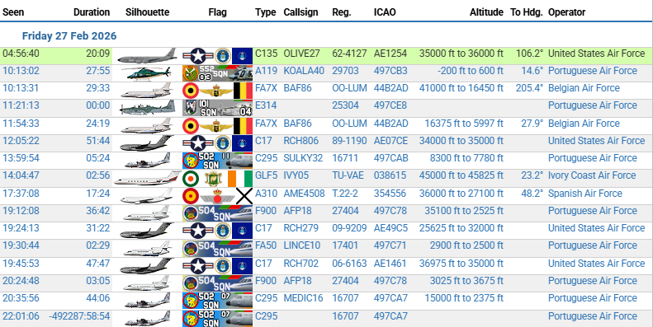Viewport: 653px width, 327px height.
Task: Open MEDIC16 callsign link
Action: click(x=303, y=298)
